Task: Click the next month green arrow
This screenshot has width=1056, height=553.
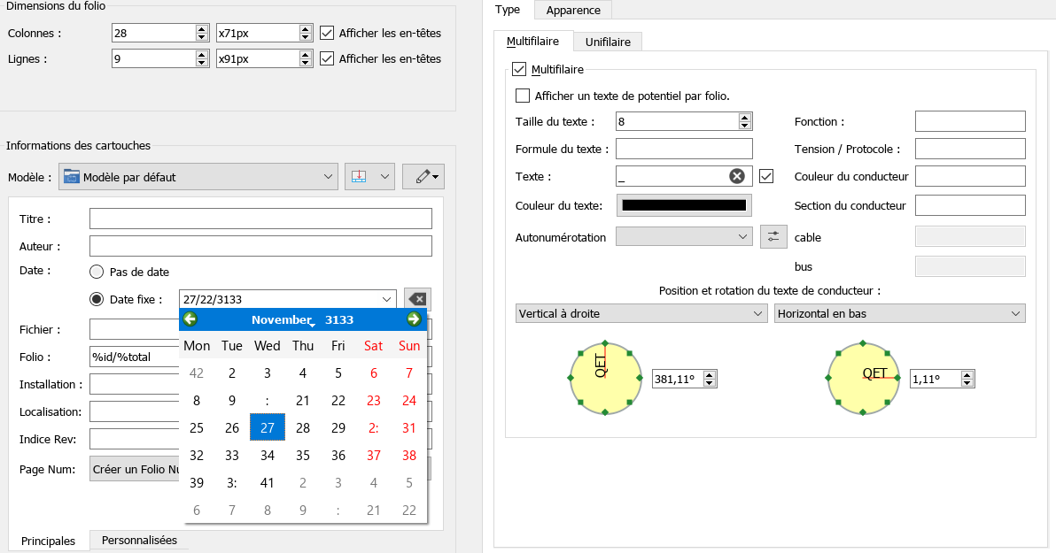Action: [414, 319]
